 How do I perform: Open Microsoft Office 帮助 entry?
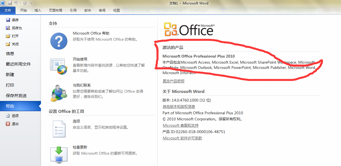click(x=91, y=33)
